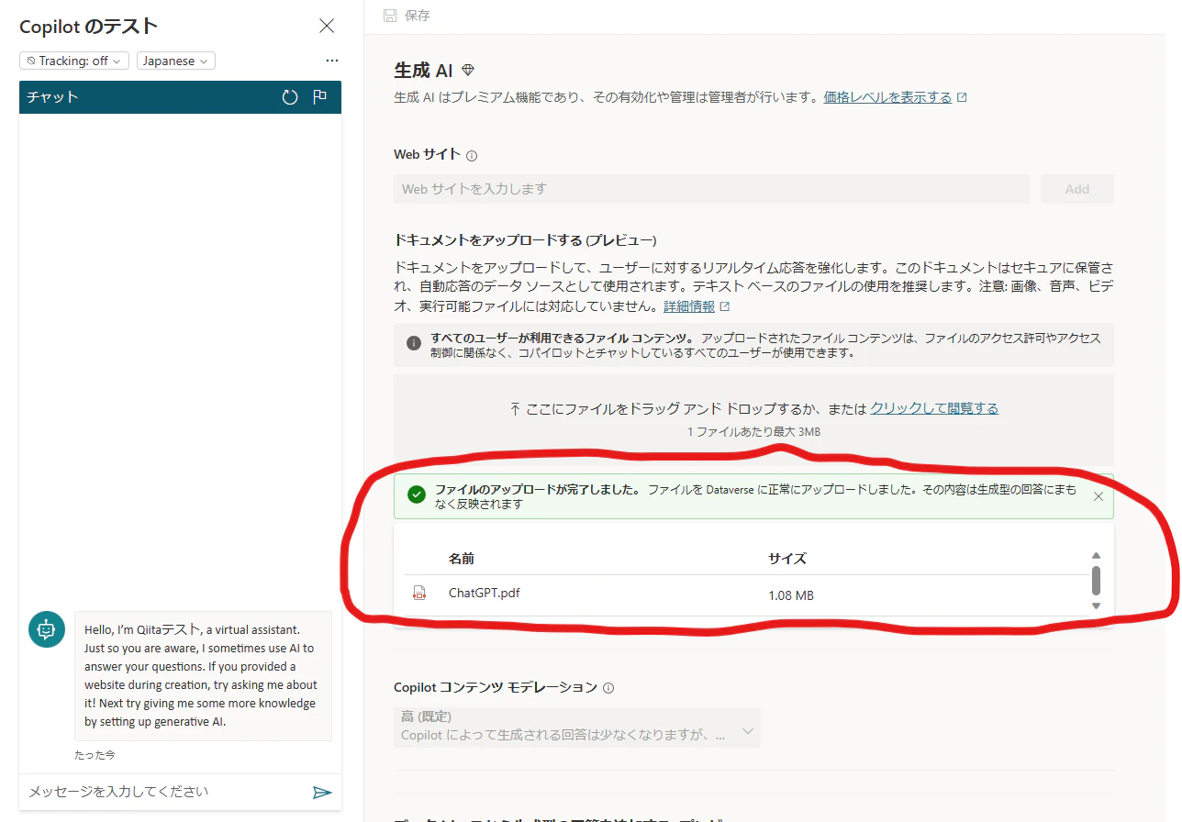Click the down arrow on the file list scrollbar
Image resolution: width=1182 pixels, height=822 pixels.
(x=1096, y=606)
